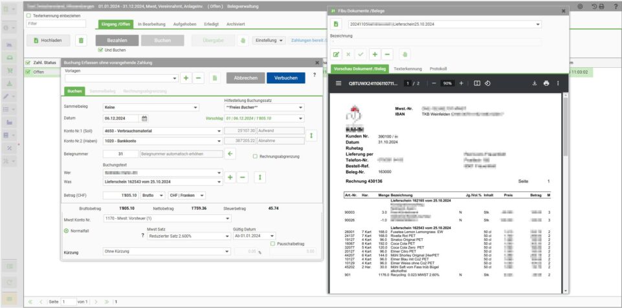Click the help question mark in header
Image resolution: width=622 pixels, height=308 pixels.
click(616, 6)
